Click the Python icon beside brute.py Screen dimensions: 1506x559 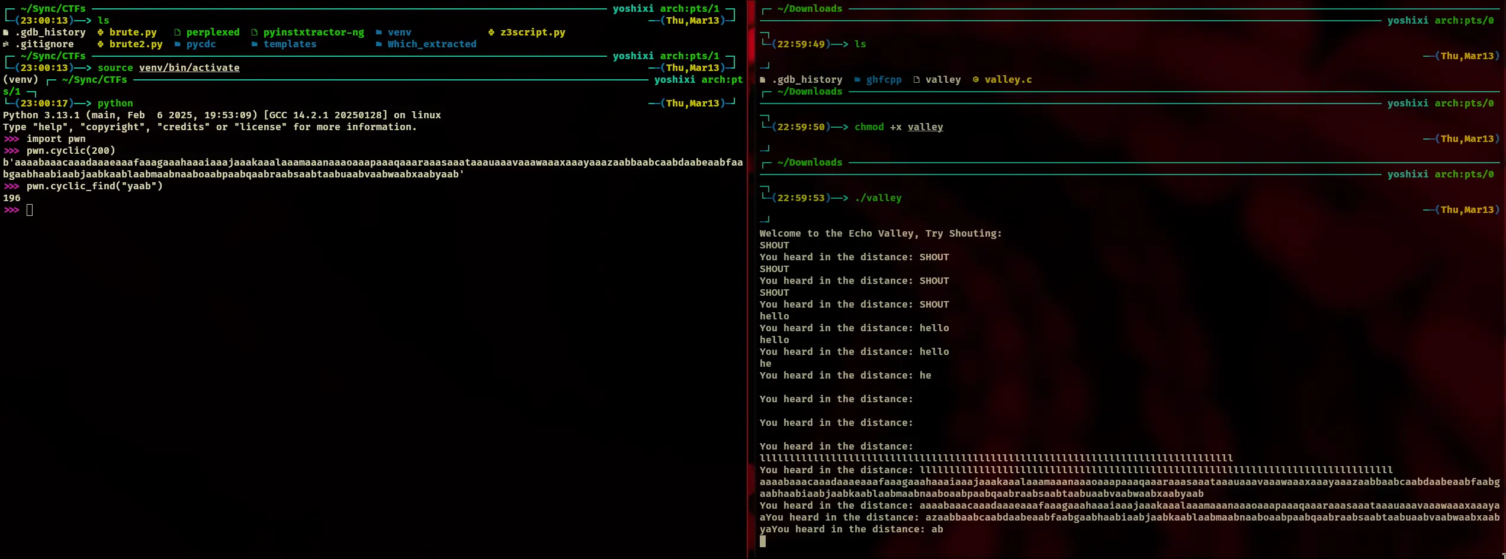[x=101, y=33]
